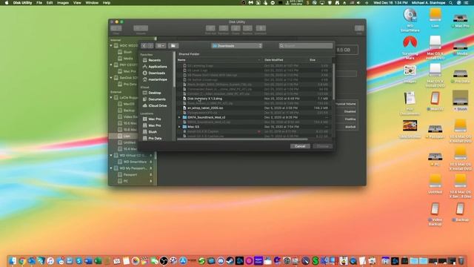Open the view mode dropdown in dialog
The height and width of the screenshot is (267, 474).
point(161,46)
